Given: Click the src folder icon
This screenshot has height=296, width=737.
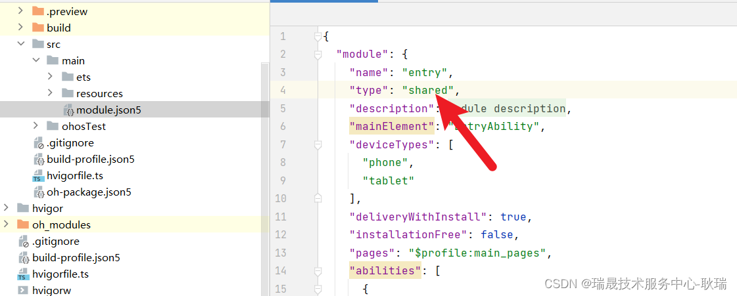Looking at the screenshot, I should [x=38, y=43].
